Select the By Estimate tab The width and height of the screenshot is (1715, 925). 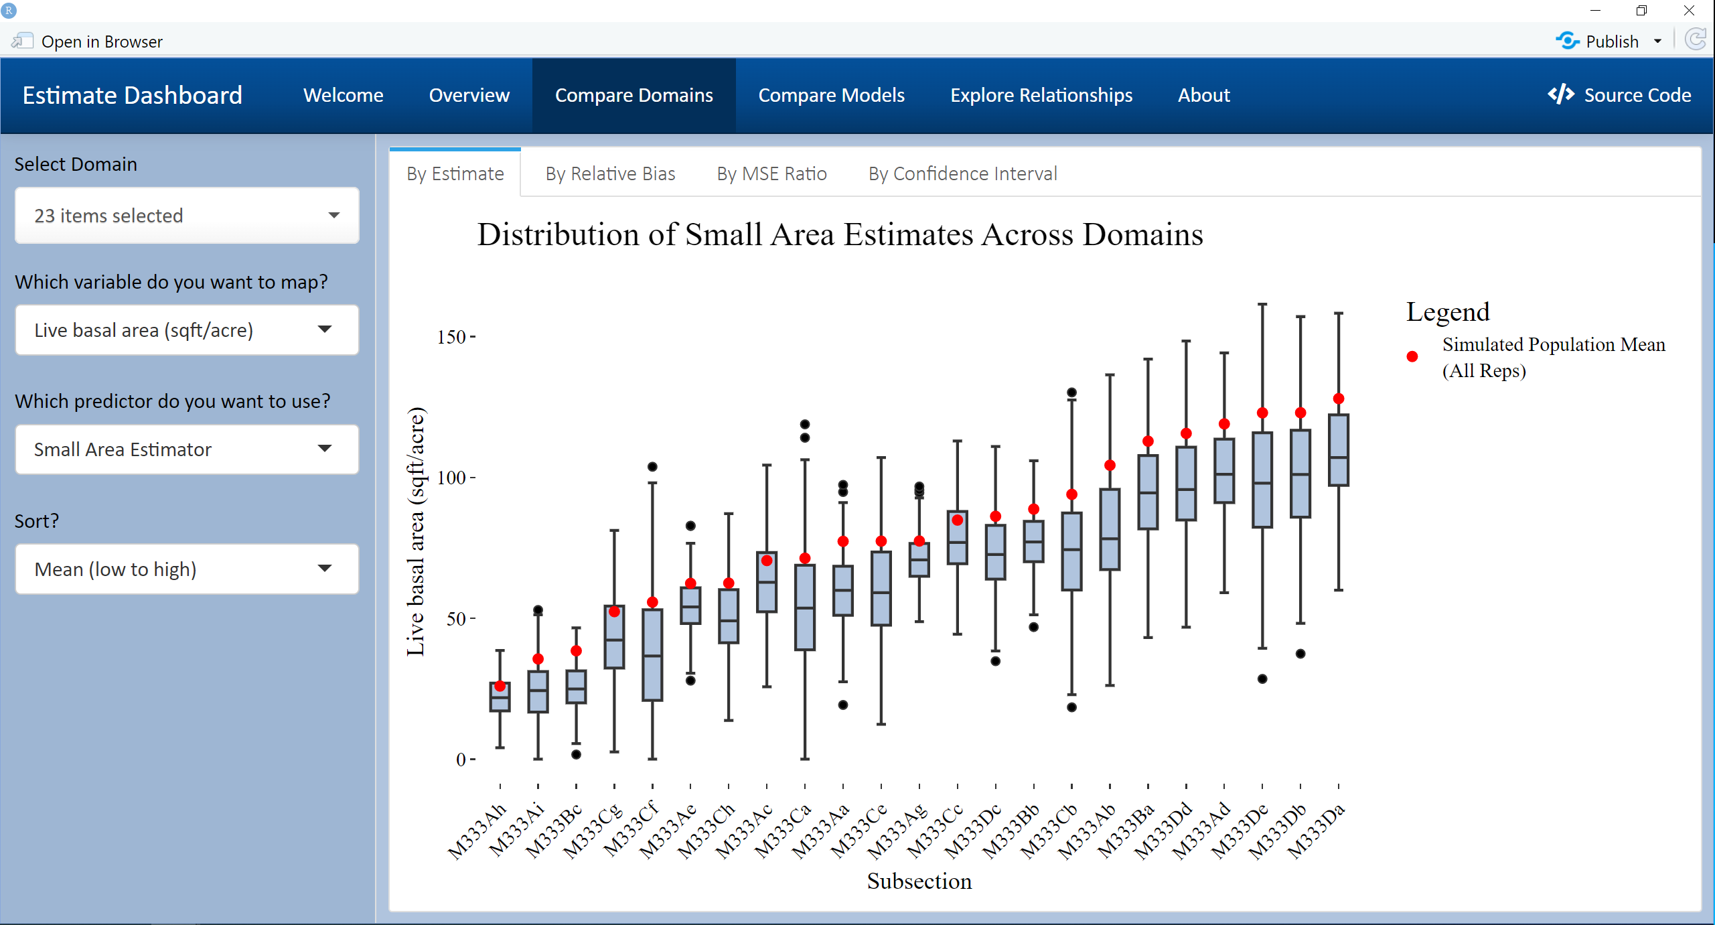click(455, 173)
